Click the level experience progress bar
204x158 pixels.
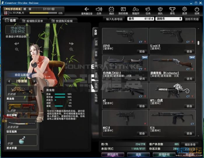43,13
